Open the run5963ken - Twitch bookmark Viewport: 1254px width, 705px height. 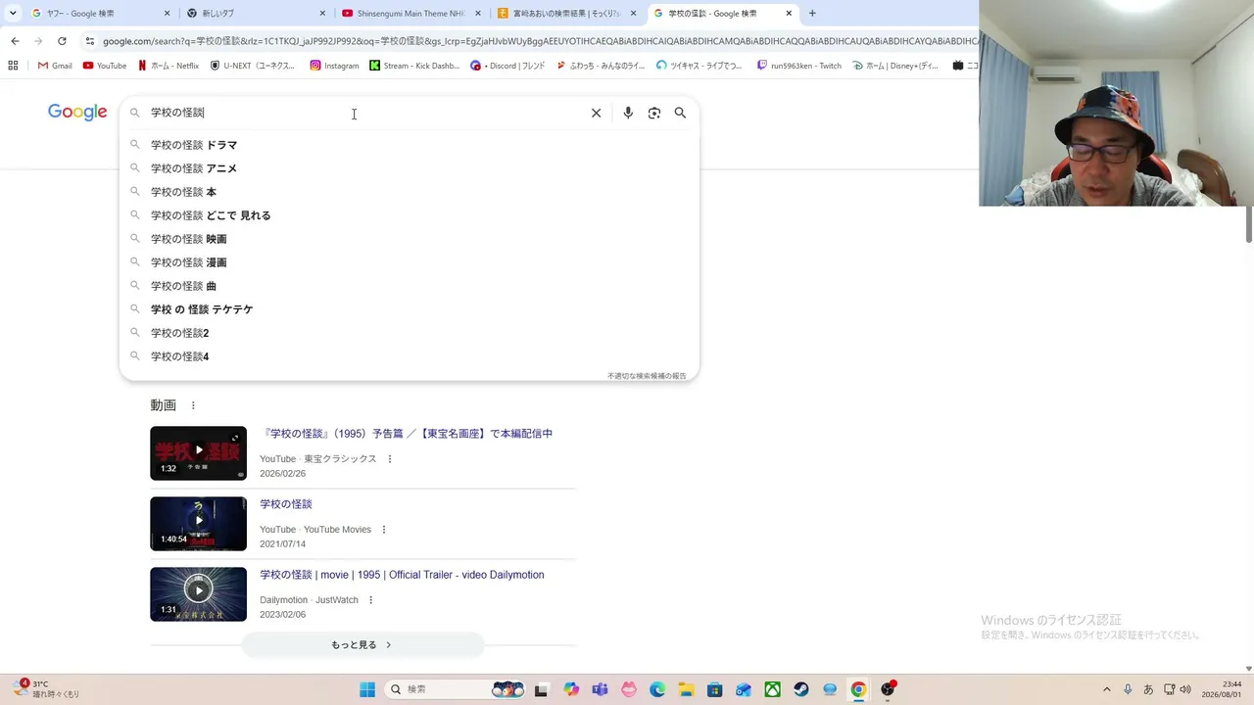coord(798,66)
